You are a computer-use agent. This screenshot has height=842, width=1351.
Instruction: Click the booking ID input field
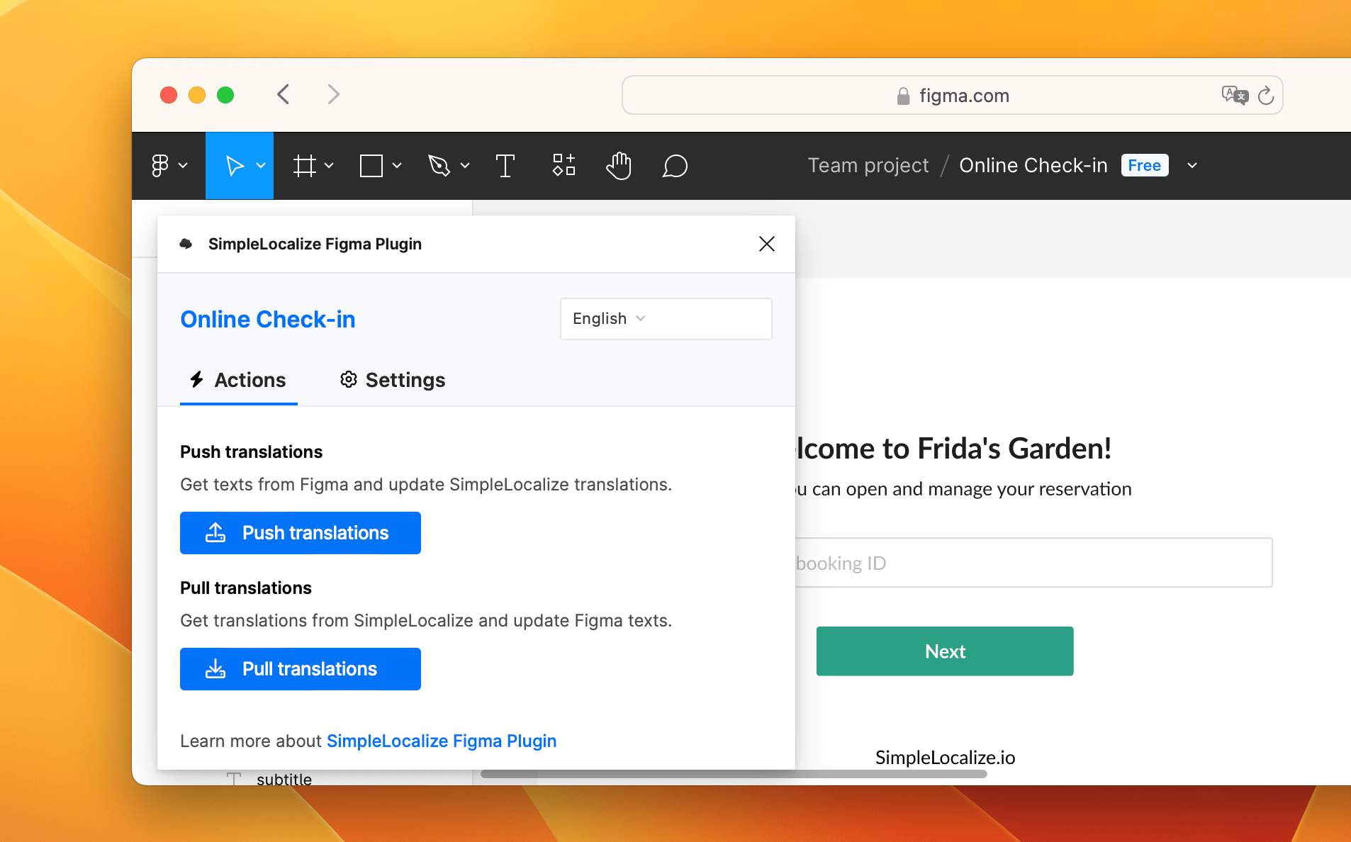click(1033, 563)
